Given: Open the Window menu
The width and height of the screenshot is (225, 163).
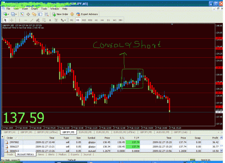Looking at the screenshot, I should click(x=55, y=9).
